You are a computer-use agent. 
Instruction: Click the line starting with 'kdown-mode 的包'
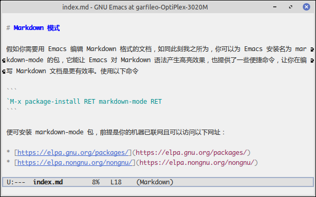[x=156, y=60]
